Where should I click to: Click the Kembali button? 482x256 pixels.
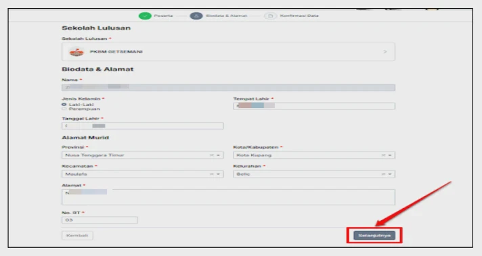coord(77,236)
